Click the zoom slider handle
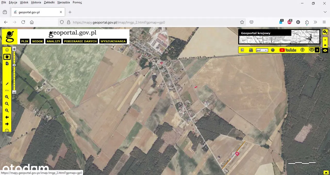This screenshot has height=175, width=330. [14, 65]
